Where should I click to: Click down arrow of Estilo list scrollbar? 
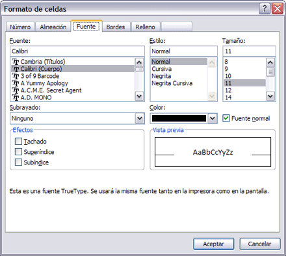pos(212,96)
